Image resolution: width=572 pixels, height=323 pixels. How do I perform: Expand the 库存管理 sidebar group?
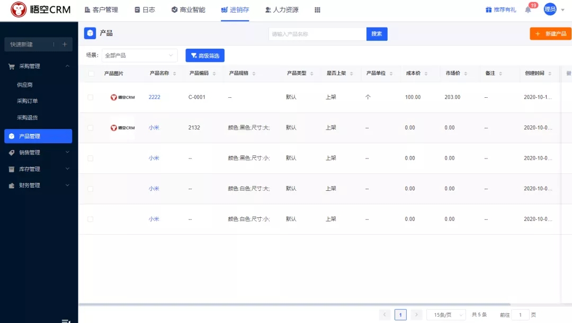pyautogui.click(x=67, y=169)
